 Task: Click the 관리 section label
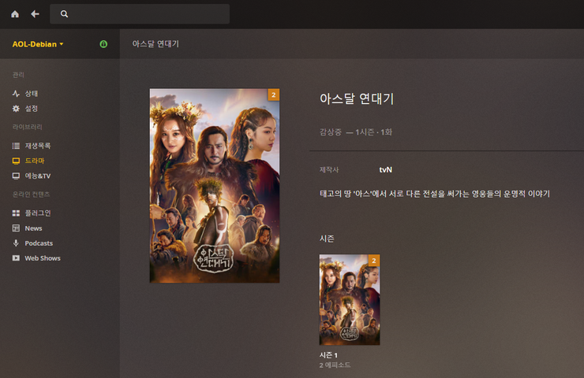click(18, 75)
